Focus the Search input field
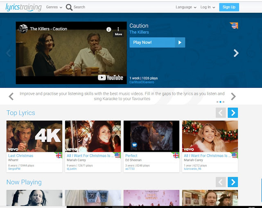The width and height of the screenshot is (262, 208). (x=79, y=7)
